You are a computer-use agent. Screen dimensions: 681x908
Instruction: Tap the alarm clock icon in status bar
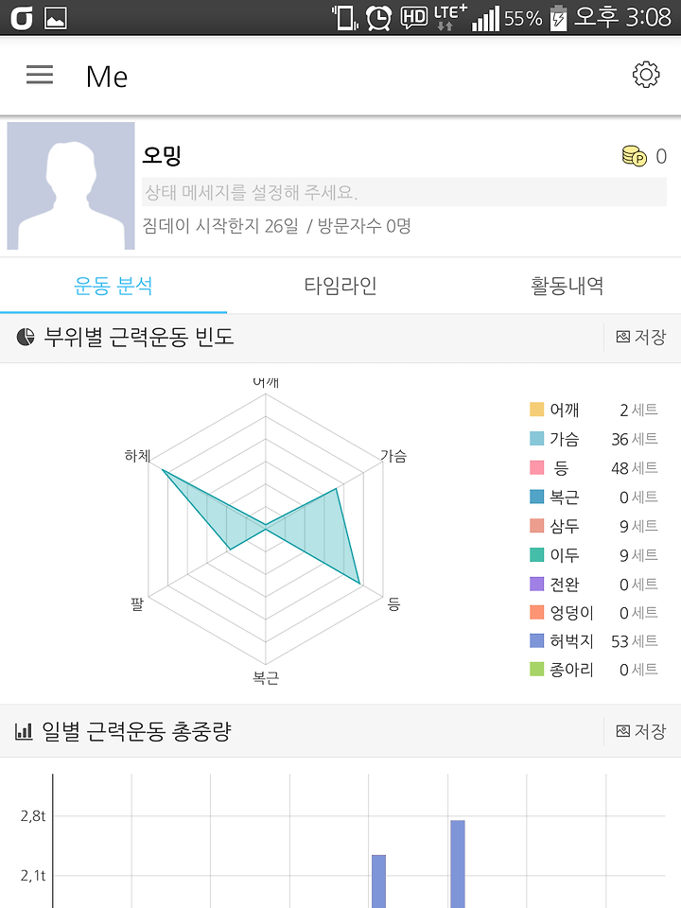click(x=378, y=17)
